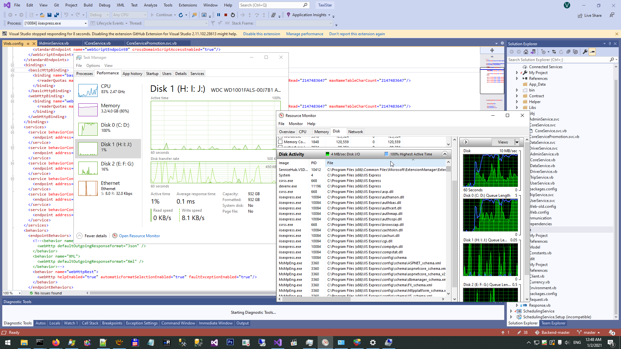Click Collapse All in Solution Explorer
Image resolution: width=621 pixels, height=349 pixels.
coord(568,52)
